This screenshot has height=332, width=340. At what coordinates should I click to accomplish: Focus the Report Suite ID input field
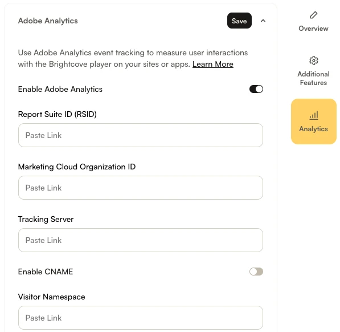[x=141, y=135]
